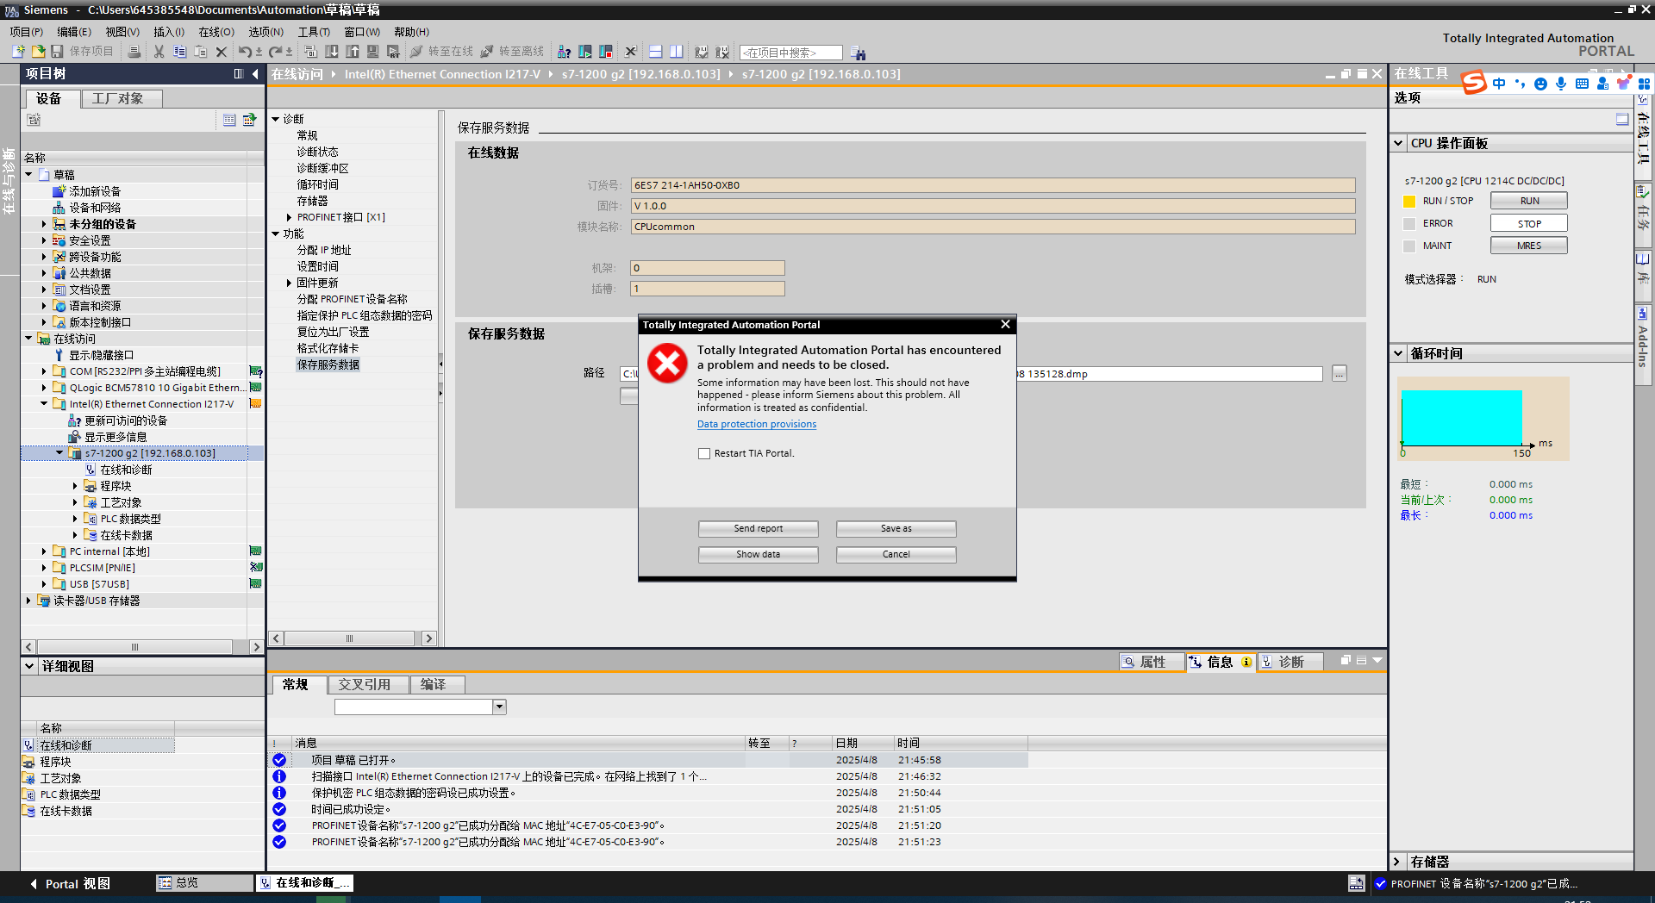
Task: Switch to the 工厂对象 tab
Action: 122,98
